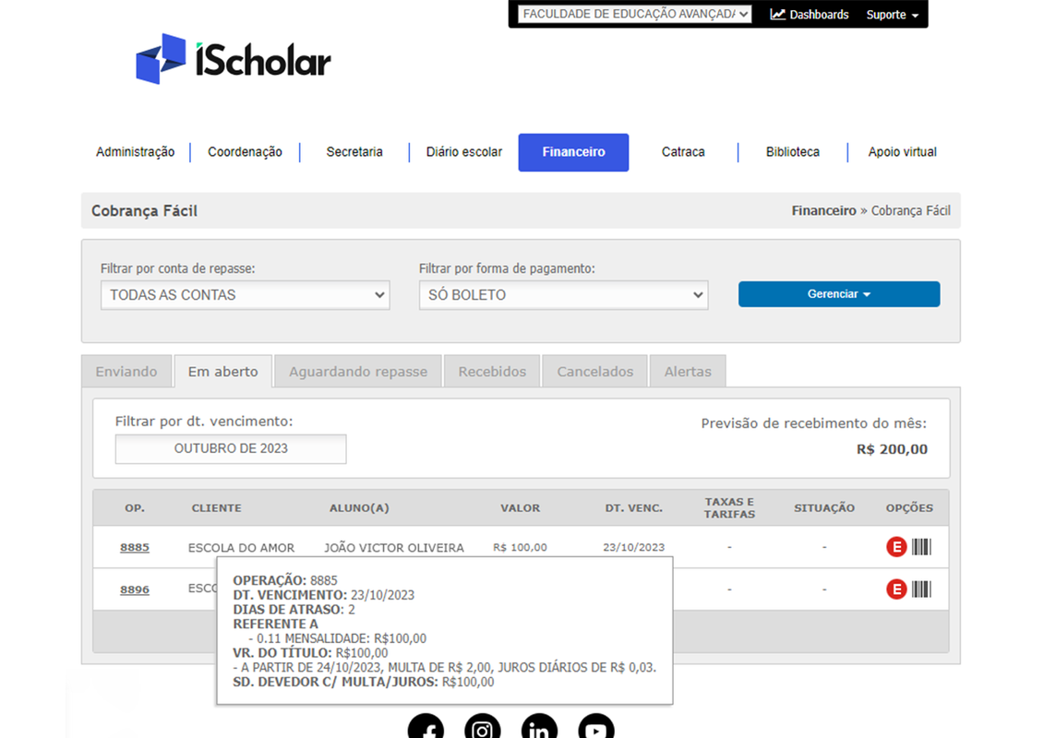
Task: Open the SÓ BOLETO payment filter
Action: (563, 295)
